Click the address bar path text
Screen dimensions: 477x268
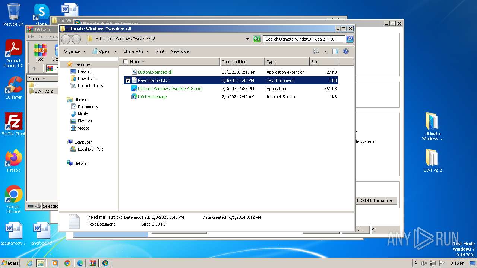coord(127,39)
